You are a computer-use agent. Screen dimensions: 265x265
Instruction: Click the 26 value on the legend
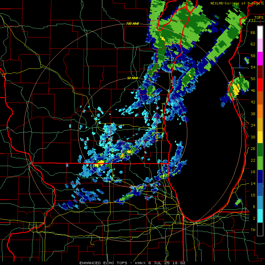pyautogui.click(x=253, y=149)
